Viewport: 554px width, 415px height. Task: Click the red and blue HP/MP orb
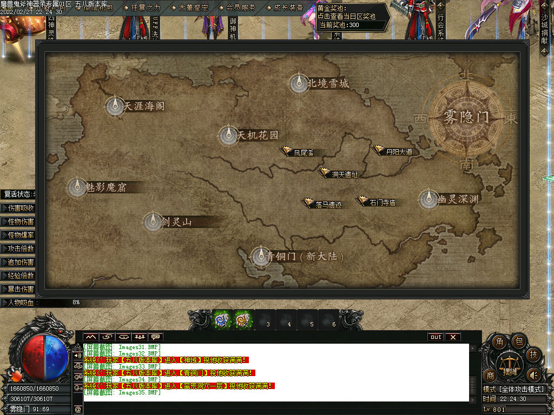tap(45, 357)
